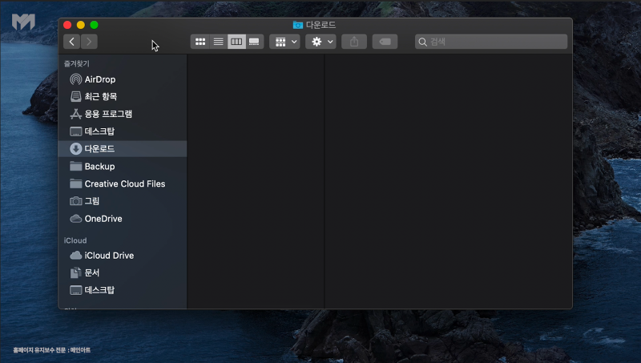Switch to column view

(236, 42)
